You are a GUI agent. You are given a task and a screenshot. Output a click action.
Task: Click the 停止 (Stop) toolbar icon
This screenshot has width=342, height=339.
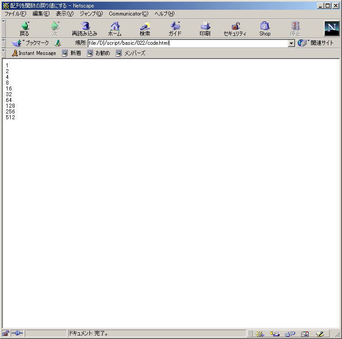pos(296,29)
